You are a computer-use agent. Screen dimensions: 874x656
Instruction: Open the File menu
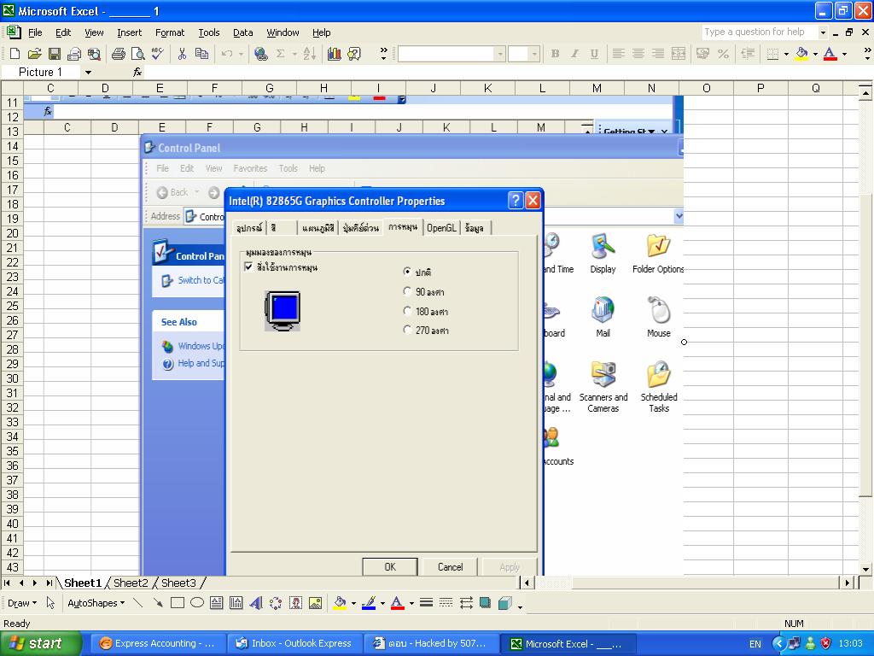tap(35, 32)
